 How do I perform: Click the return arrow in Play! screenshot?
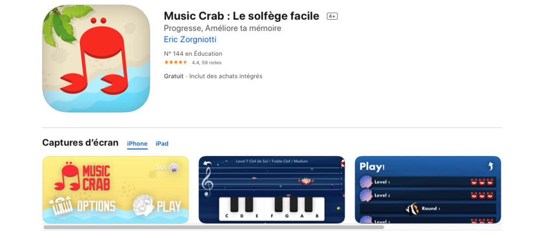pos(490,166)
